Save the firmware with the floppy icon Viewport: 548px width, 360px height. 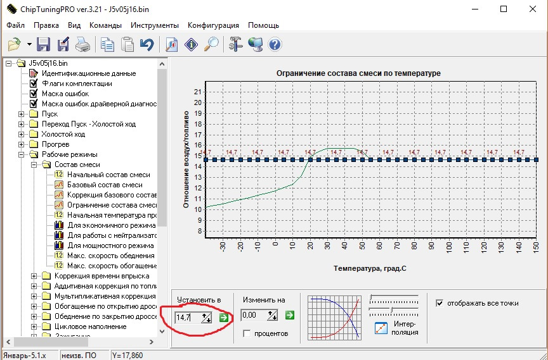click(44, 45)
